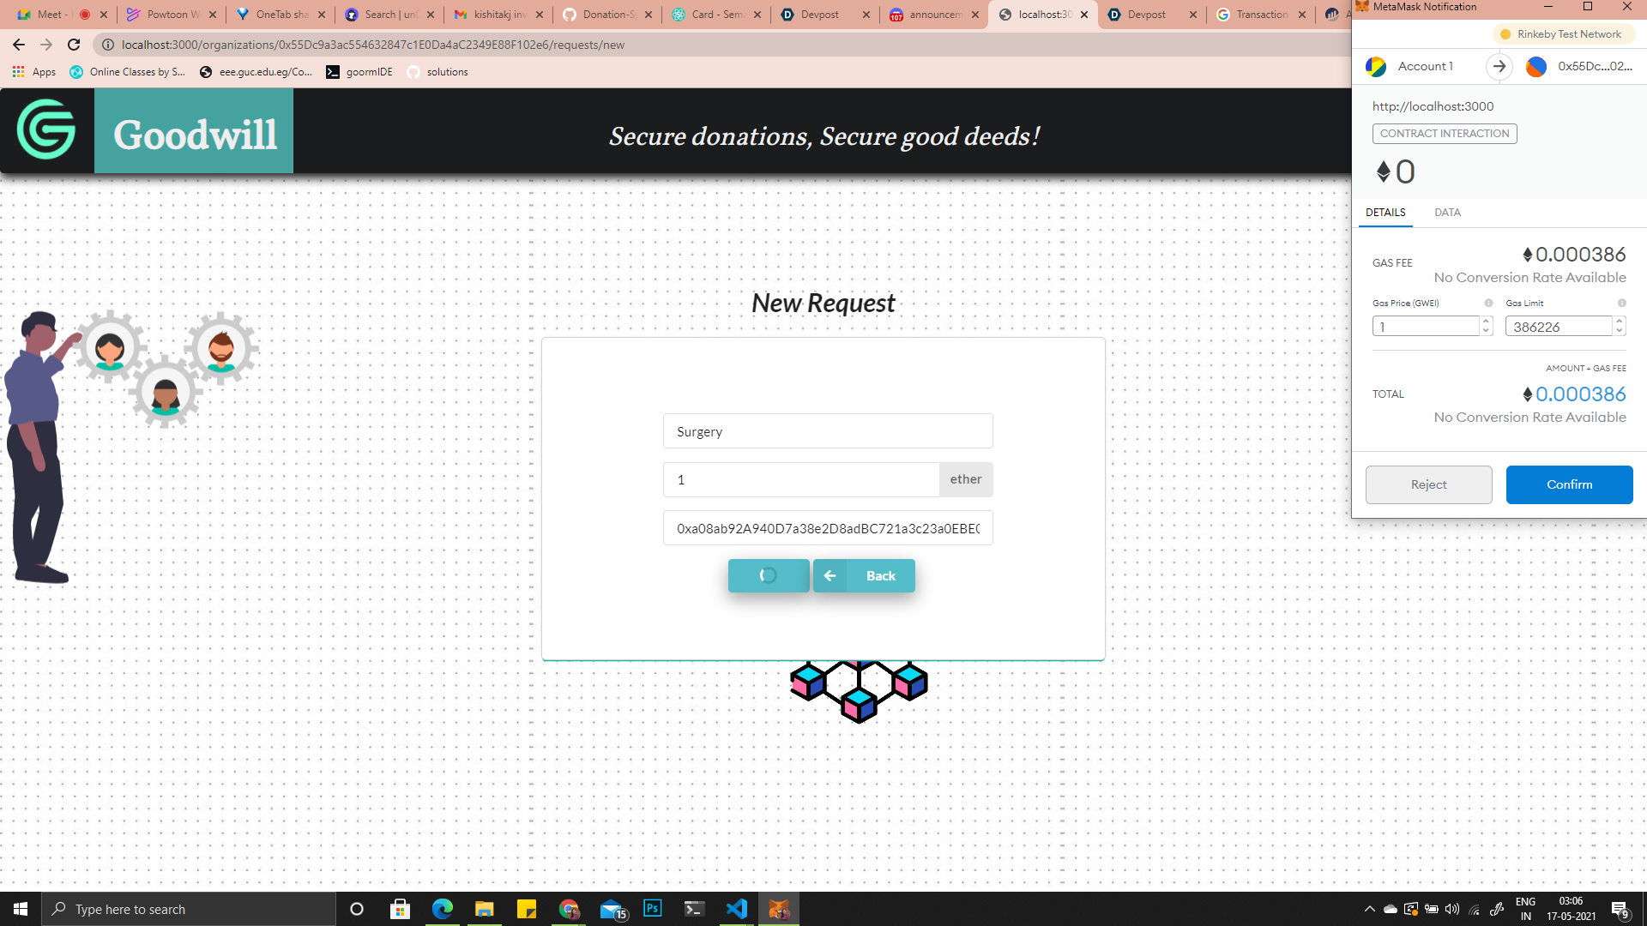Increase Gas Limit with up stepper
This screenshot has height=926, width=1647.
(1620, 322)
